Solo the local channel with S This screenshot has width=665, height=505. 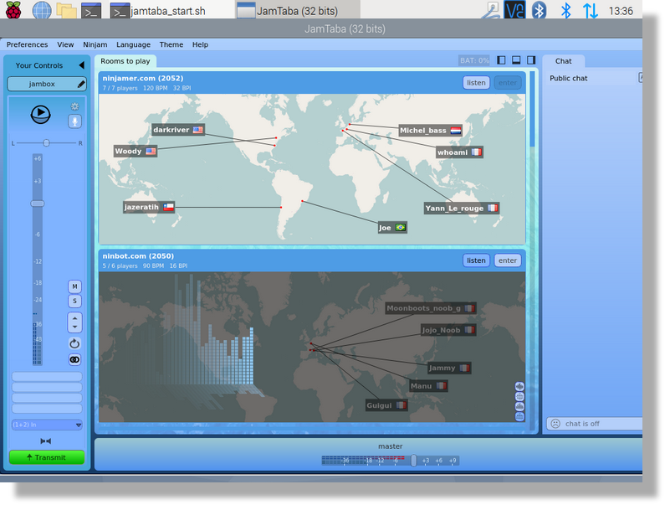point(74,301)
